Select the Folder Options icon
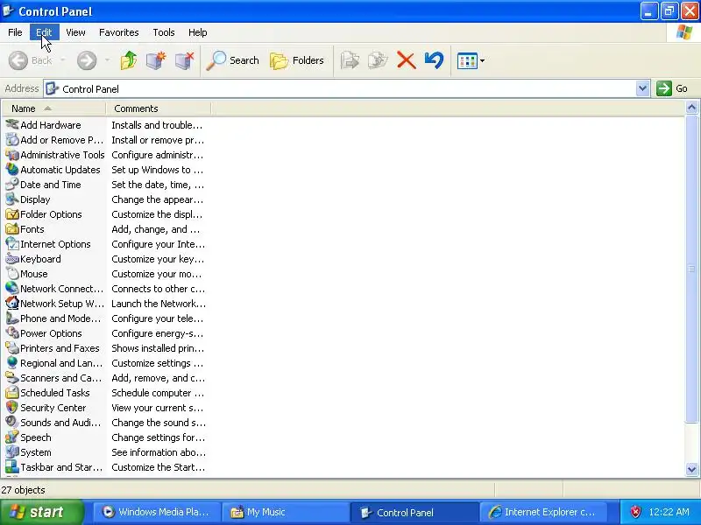The image size is (701, 525). pyautogui.click(x=12, y=213)
